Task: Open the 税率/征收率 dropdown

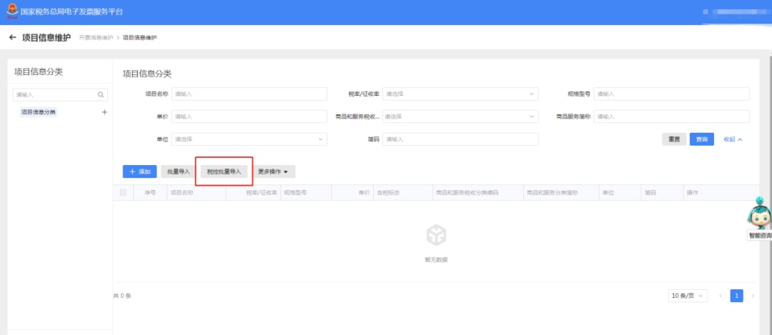Action: 460,94
